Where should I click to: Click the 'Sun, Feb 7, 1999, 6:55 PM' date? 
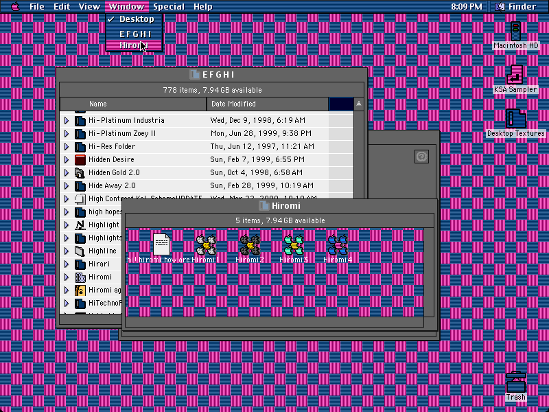(257, 160)
